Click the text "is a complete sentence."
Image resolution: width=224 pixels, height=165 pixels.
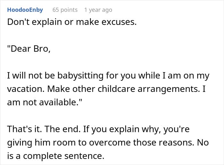click(x=56, y=156)
